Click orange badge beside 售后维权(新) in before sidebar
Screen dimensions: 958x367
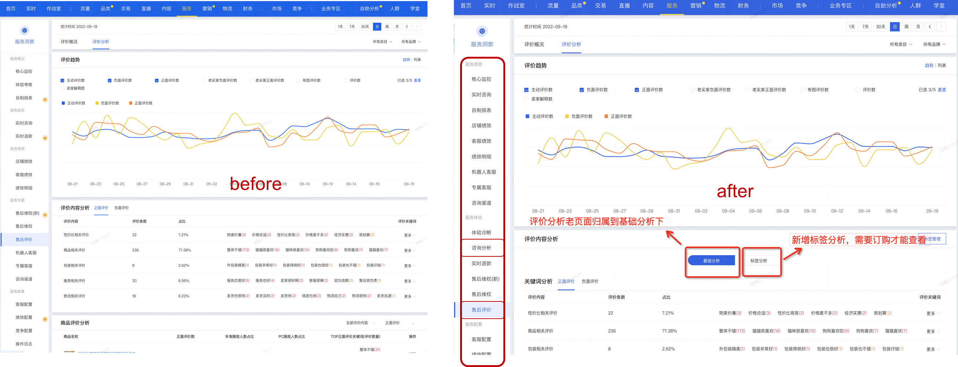45,215
